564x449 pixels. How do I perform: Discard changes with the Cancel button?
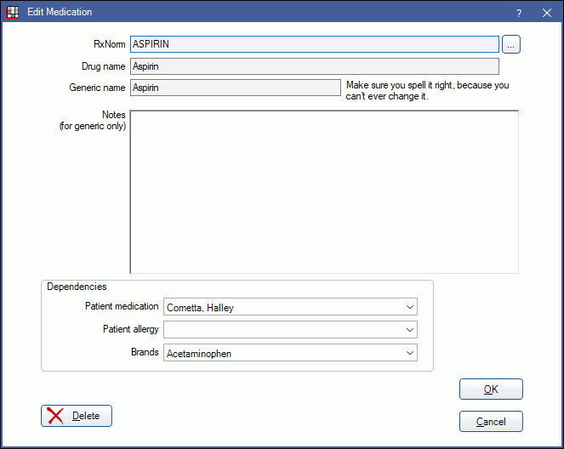[x=491, y=421]
